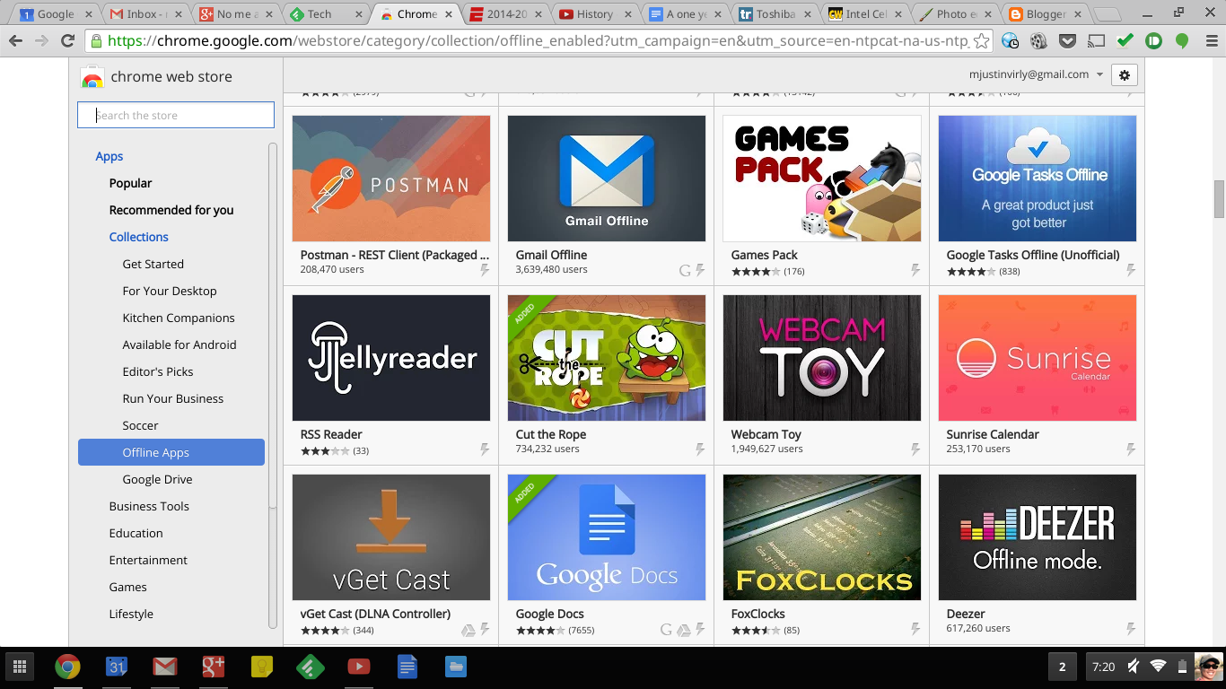The height and width of the screenshot is (689, 1226).
Task: Open the Gmail Offline app thumbnail
Action: click(607, 179)
